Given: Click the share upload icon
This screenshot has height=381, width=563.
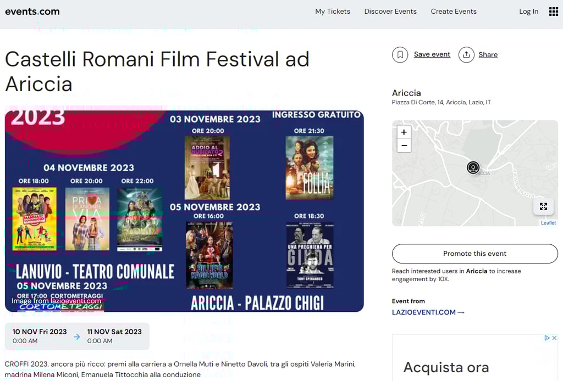Looking at the screenshot, I should pyautogui.click(x=466, y=55).
